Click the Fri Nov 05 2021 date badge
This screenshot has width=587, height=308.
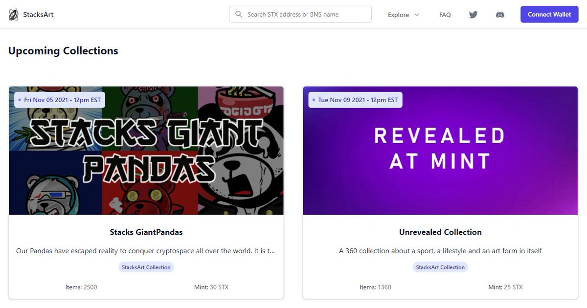[59, 100]
